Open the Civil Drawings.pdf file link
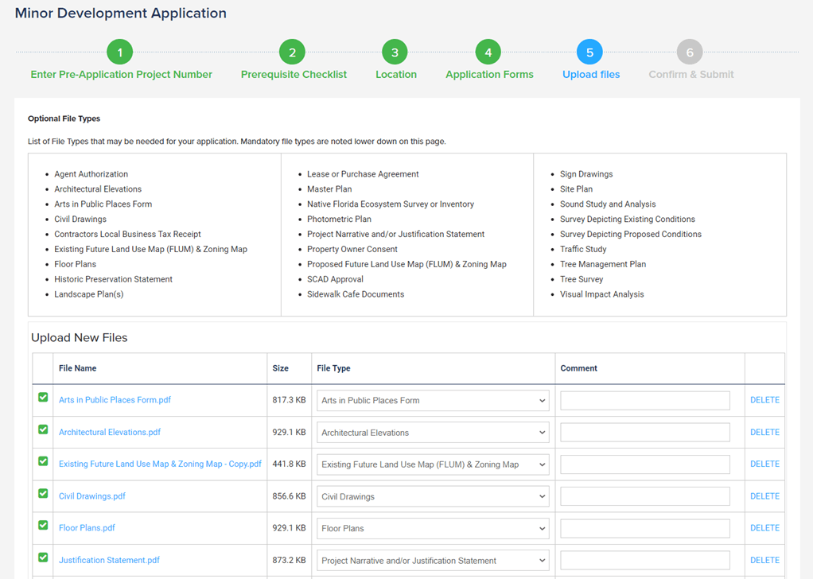813x579 pixels. click(92, 496)
